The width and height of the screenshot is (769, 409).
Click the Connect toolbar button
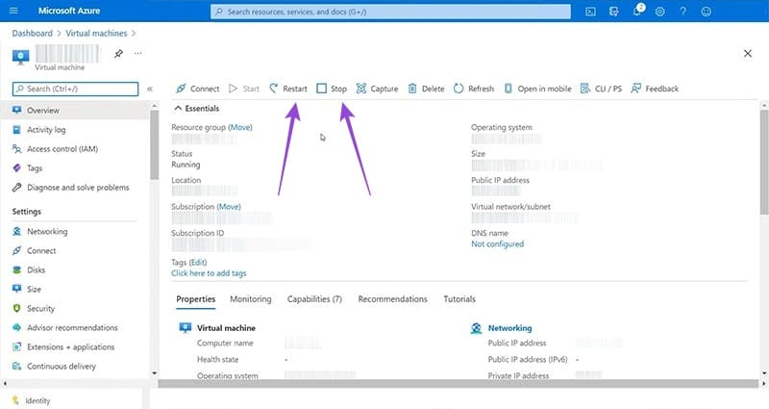coord(198,89)
